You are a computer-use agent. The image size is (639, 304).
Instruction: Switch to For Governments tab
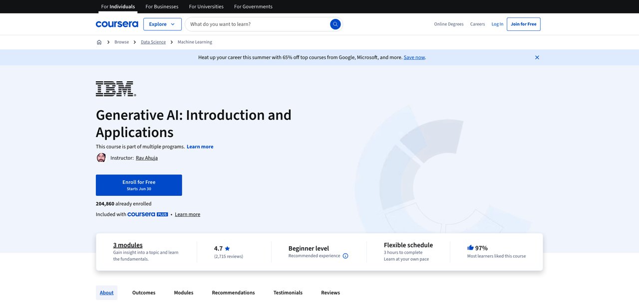[x=253, y=6]
